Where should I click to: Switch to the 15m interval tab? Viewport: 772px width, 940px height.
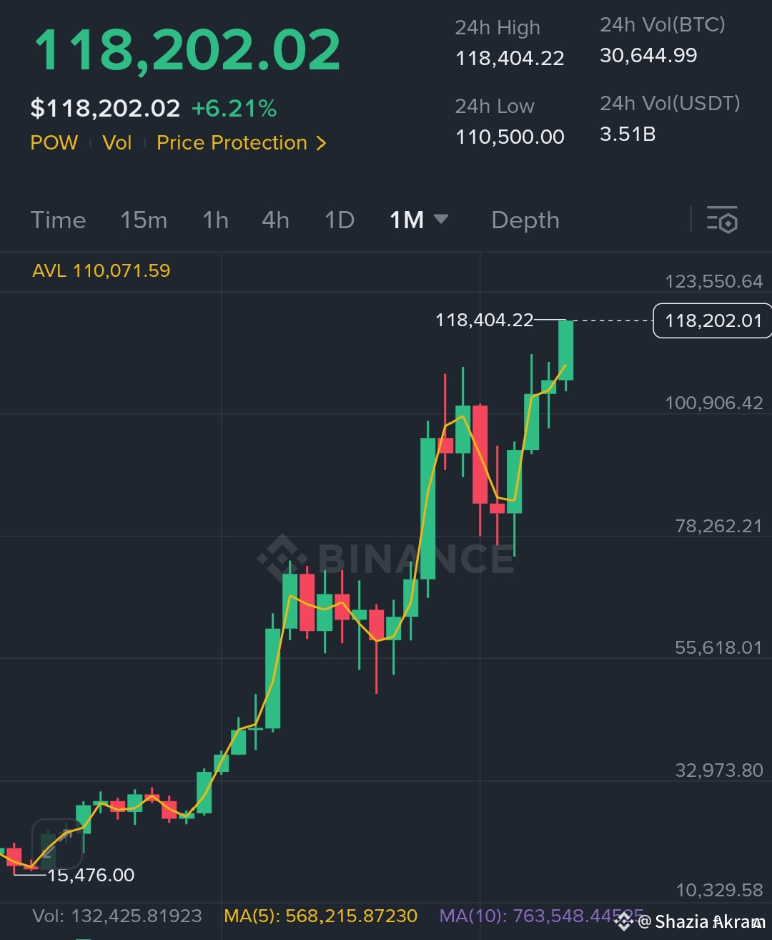[144, 220]
